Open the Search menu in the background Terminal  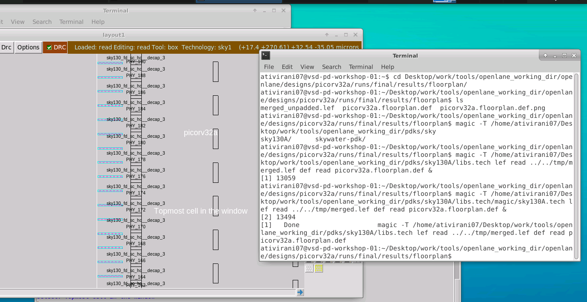coord(42,22)
